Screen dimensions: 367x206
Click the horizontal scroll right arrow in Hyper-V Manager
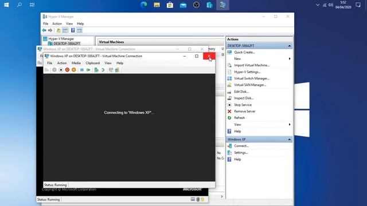pos(222,196)
